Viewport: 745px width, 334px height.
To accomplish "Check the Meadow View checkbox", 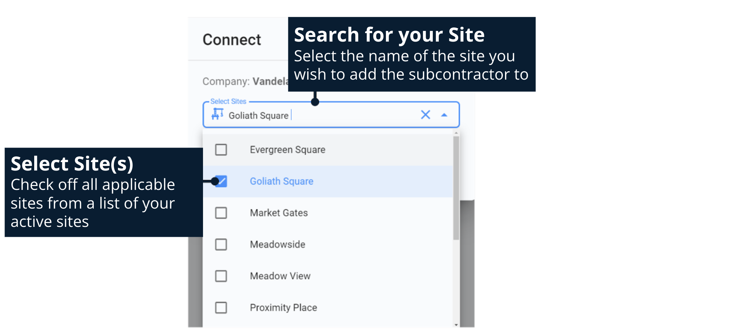I will click(221, 276).
